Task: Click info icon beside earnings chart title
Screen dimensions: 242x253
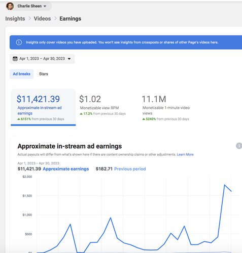Action: pyautogui.click(x=239, y=146)
